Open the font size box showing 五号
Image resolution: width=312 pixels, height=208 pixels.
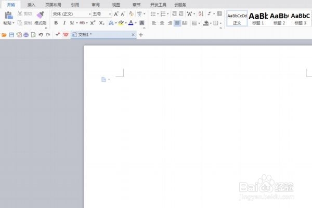point(102,14)
